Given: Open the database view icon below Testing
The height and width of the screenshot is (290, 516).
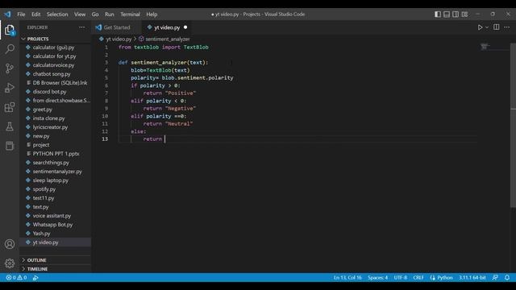Looking at the screenshot, I should point(10,146).
